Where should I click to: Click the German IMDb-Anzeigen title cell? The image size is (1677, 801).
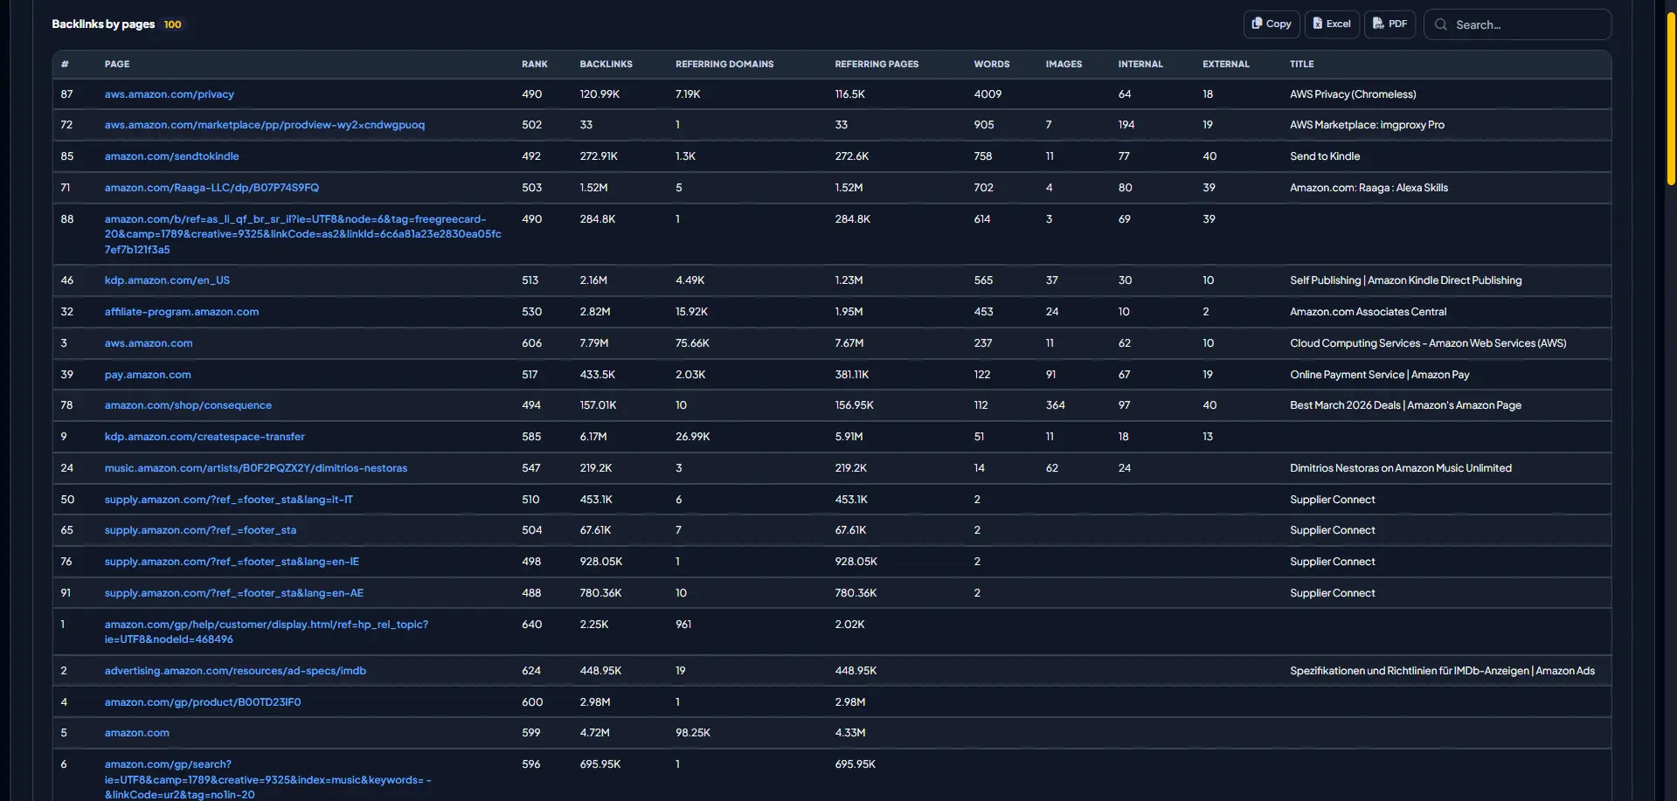(1442, 671)
